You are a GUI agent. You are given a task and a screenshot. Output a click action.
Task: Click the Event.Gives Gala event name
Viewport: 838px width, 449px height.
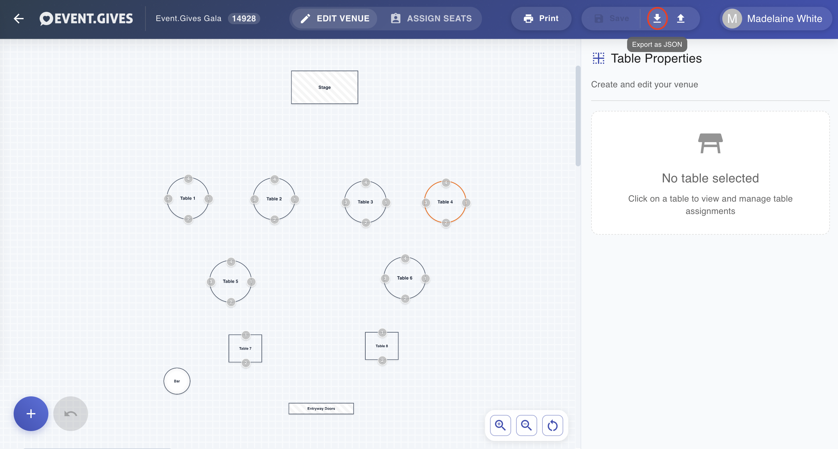(x=189, y=19)
